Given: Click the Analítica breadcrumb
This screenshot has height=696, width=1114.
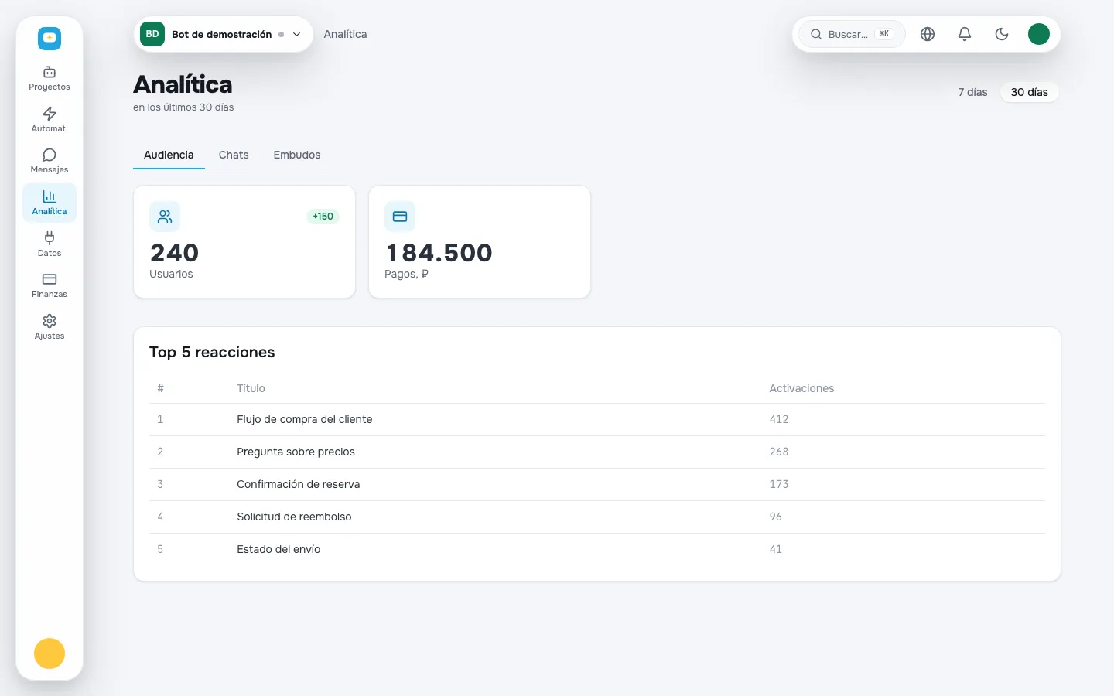Looking at the screenshot, I should (345, 34).
